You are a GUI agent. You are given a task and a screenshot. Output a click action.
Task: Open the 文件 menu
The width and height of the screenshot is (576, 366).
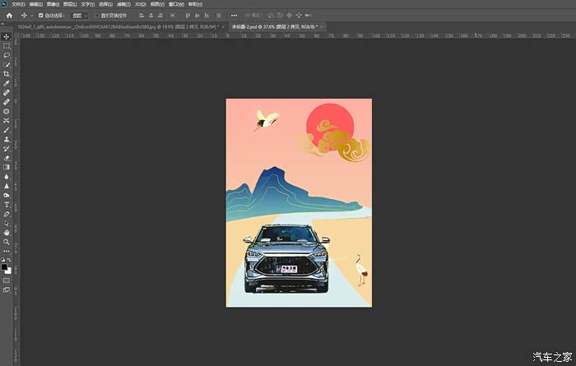pos(17,4)
